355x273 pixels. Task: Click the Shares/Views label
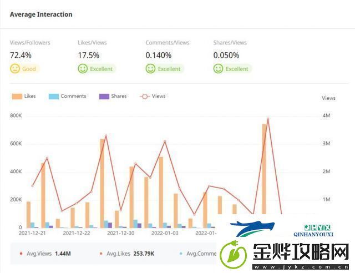[230, 43]
